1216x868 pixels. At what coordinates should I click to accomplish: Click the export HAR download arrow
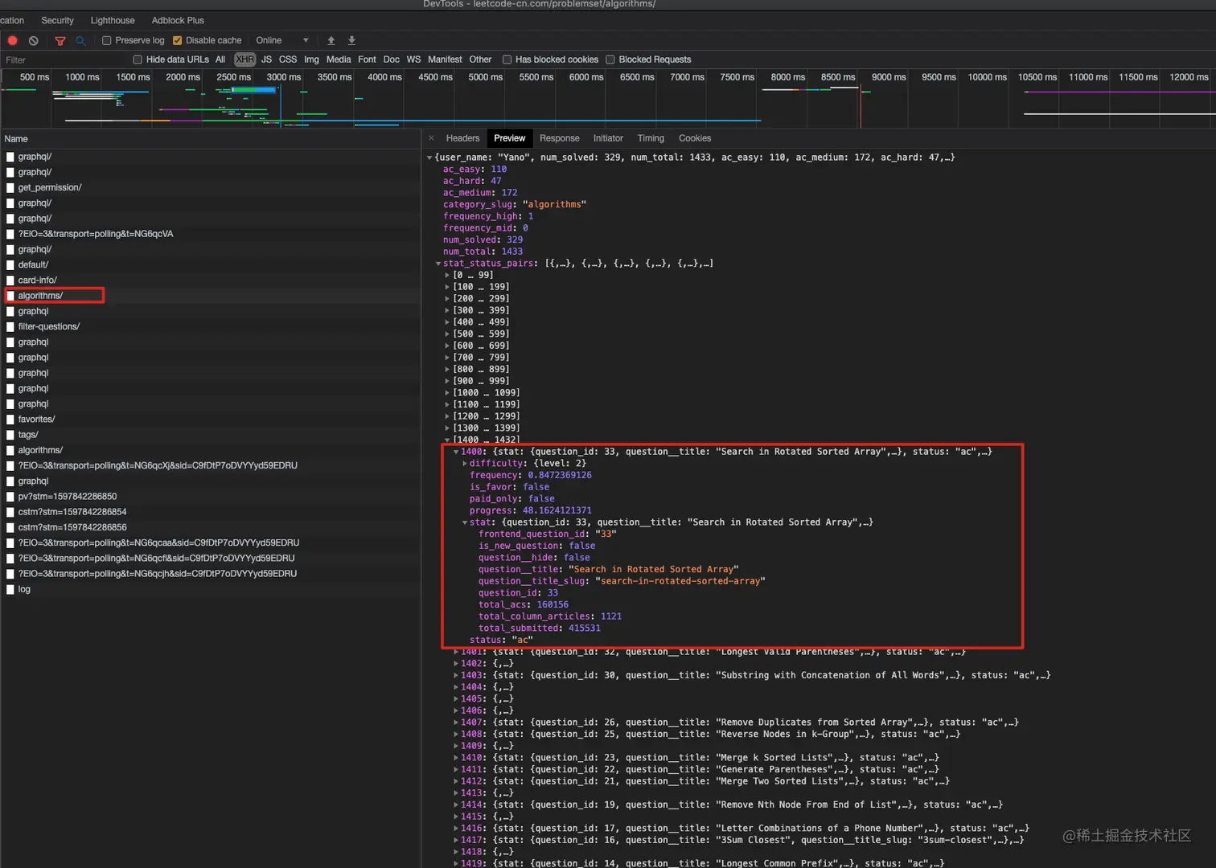click(x=351, y=40)
